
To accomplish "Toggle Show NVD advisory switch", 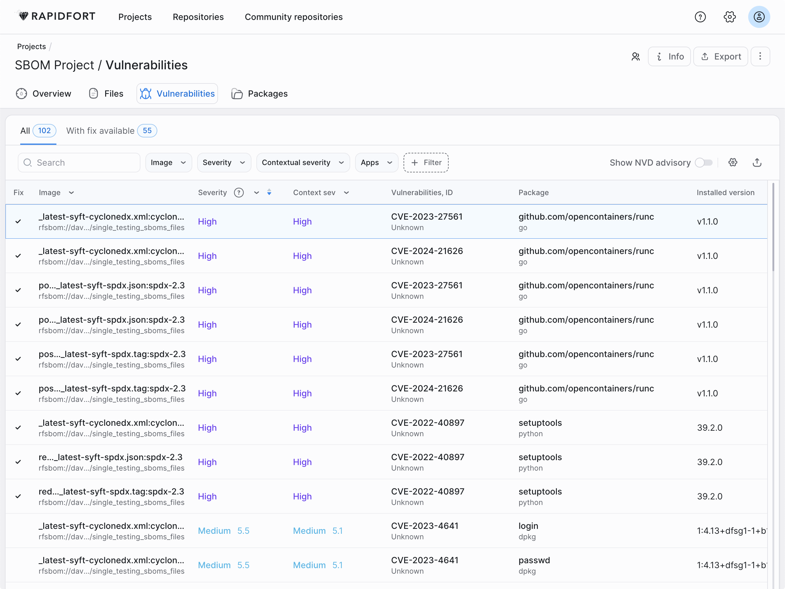I will tap(704, 163).
